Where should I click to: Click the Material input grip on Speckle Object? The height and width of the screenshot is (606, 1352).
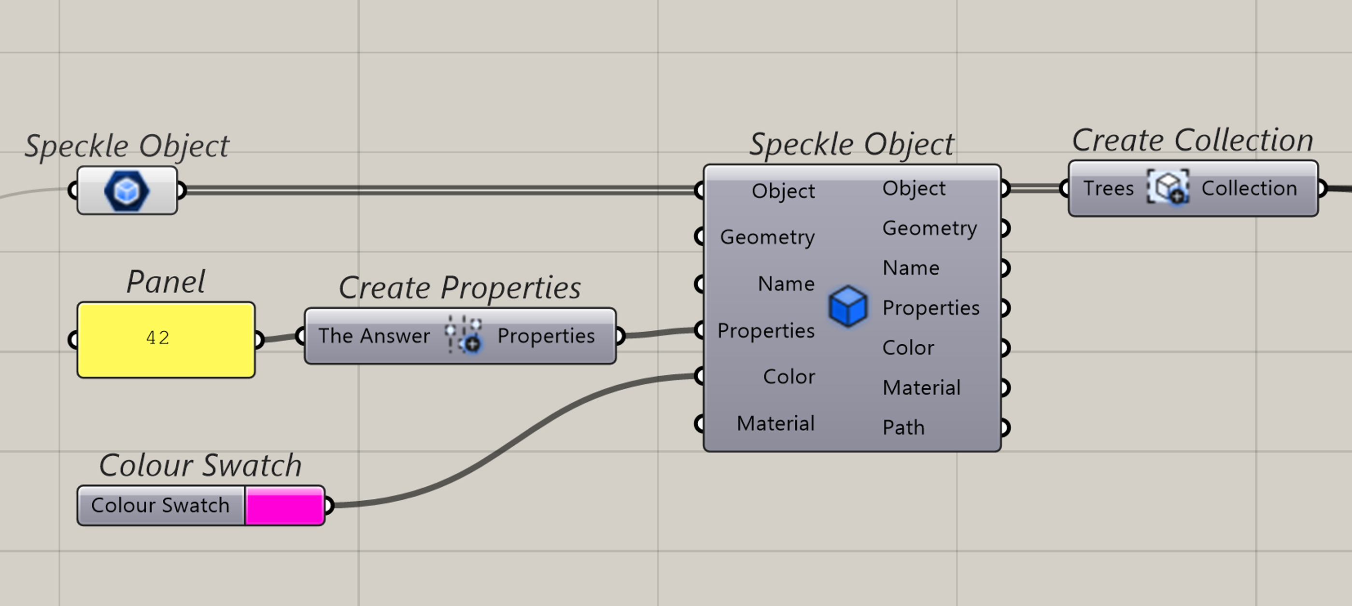click(x=699, y=423)
